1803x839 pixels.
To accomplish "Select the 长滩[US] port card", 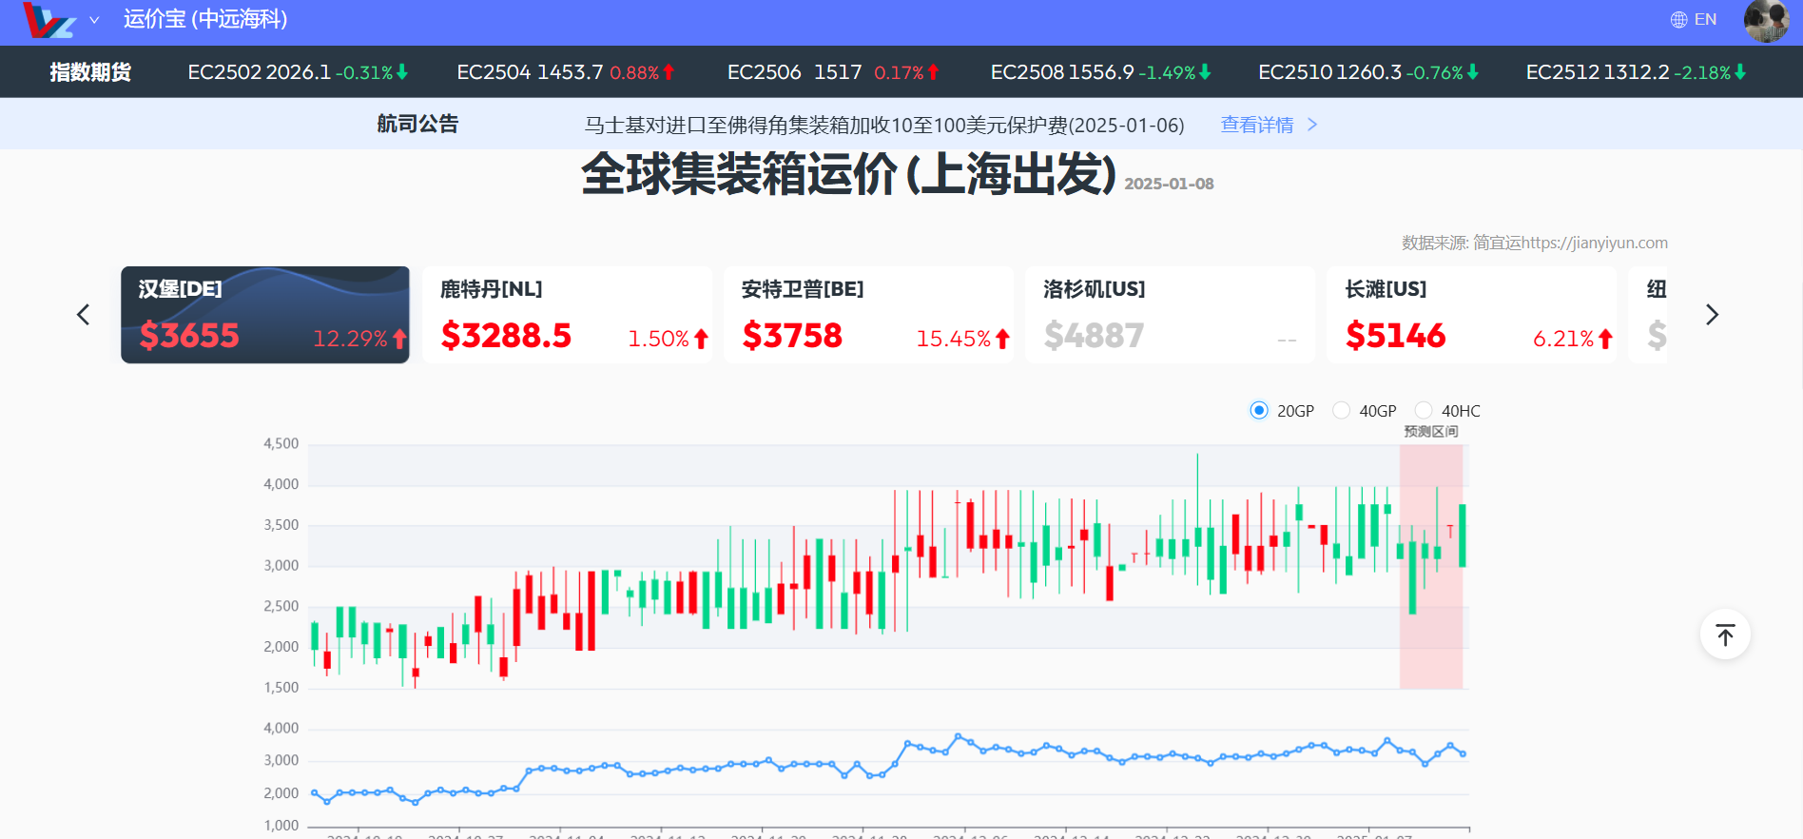I will tap(1472, 315).
